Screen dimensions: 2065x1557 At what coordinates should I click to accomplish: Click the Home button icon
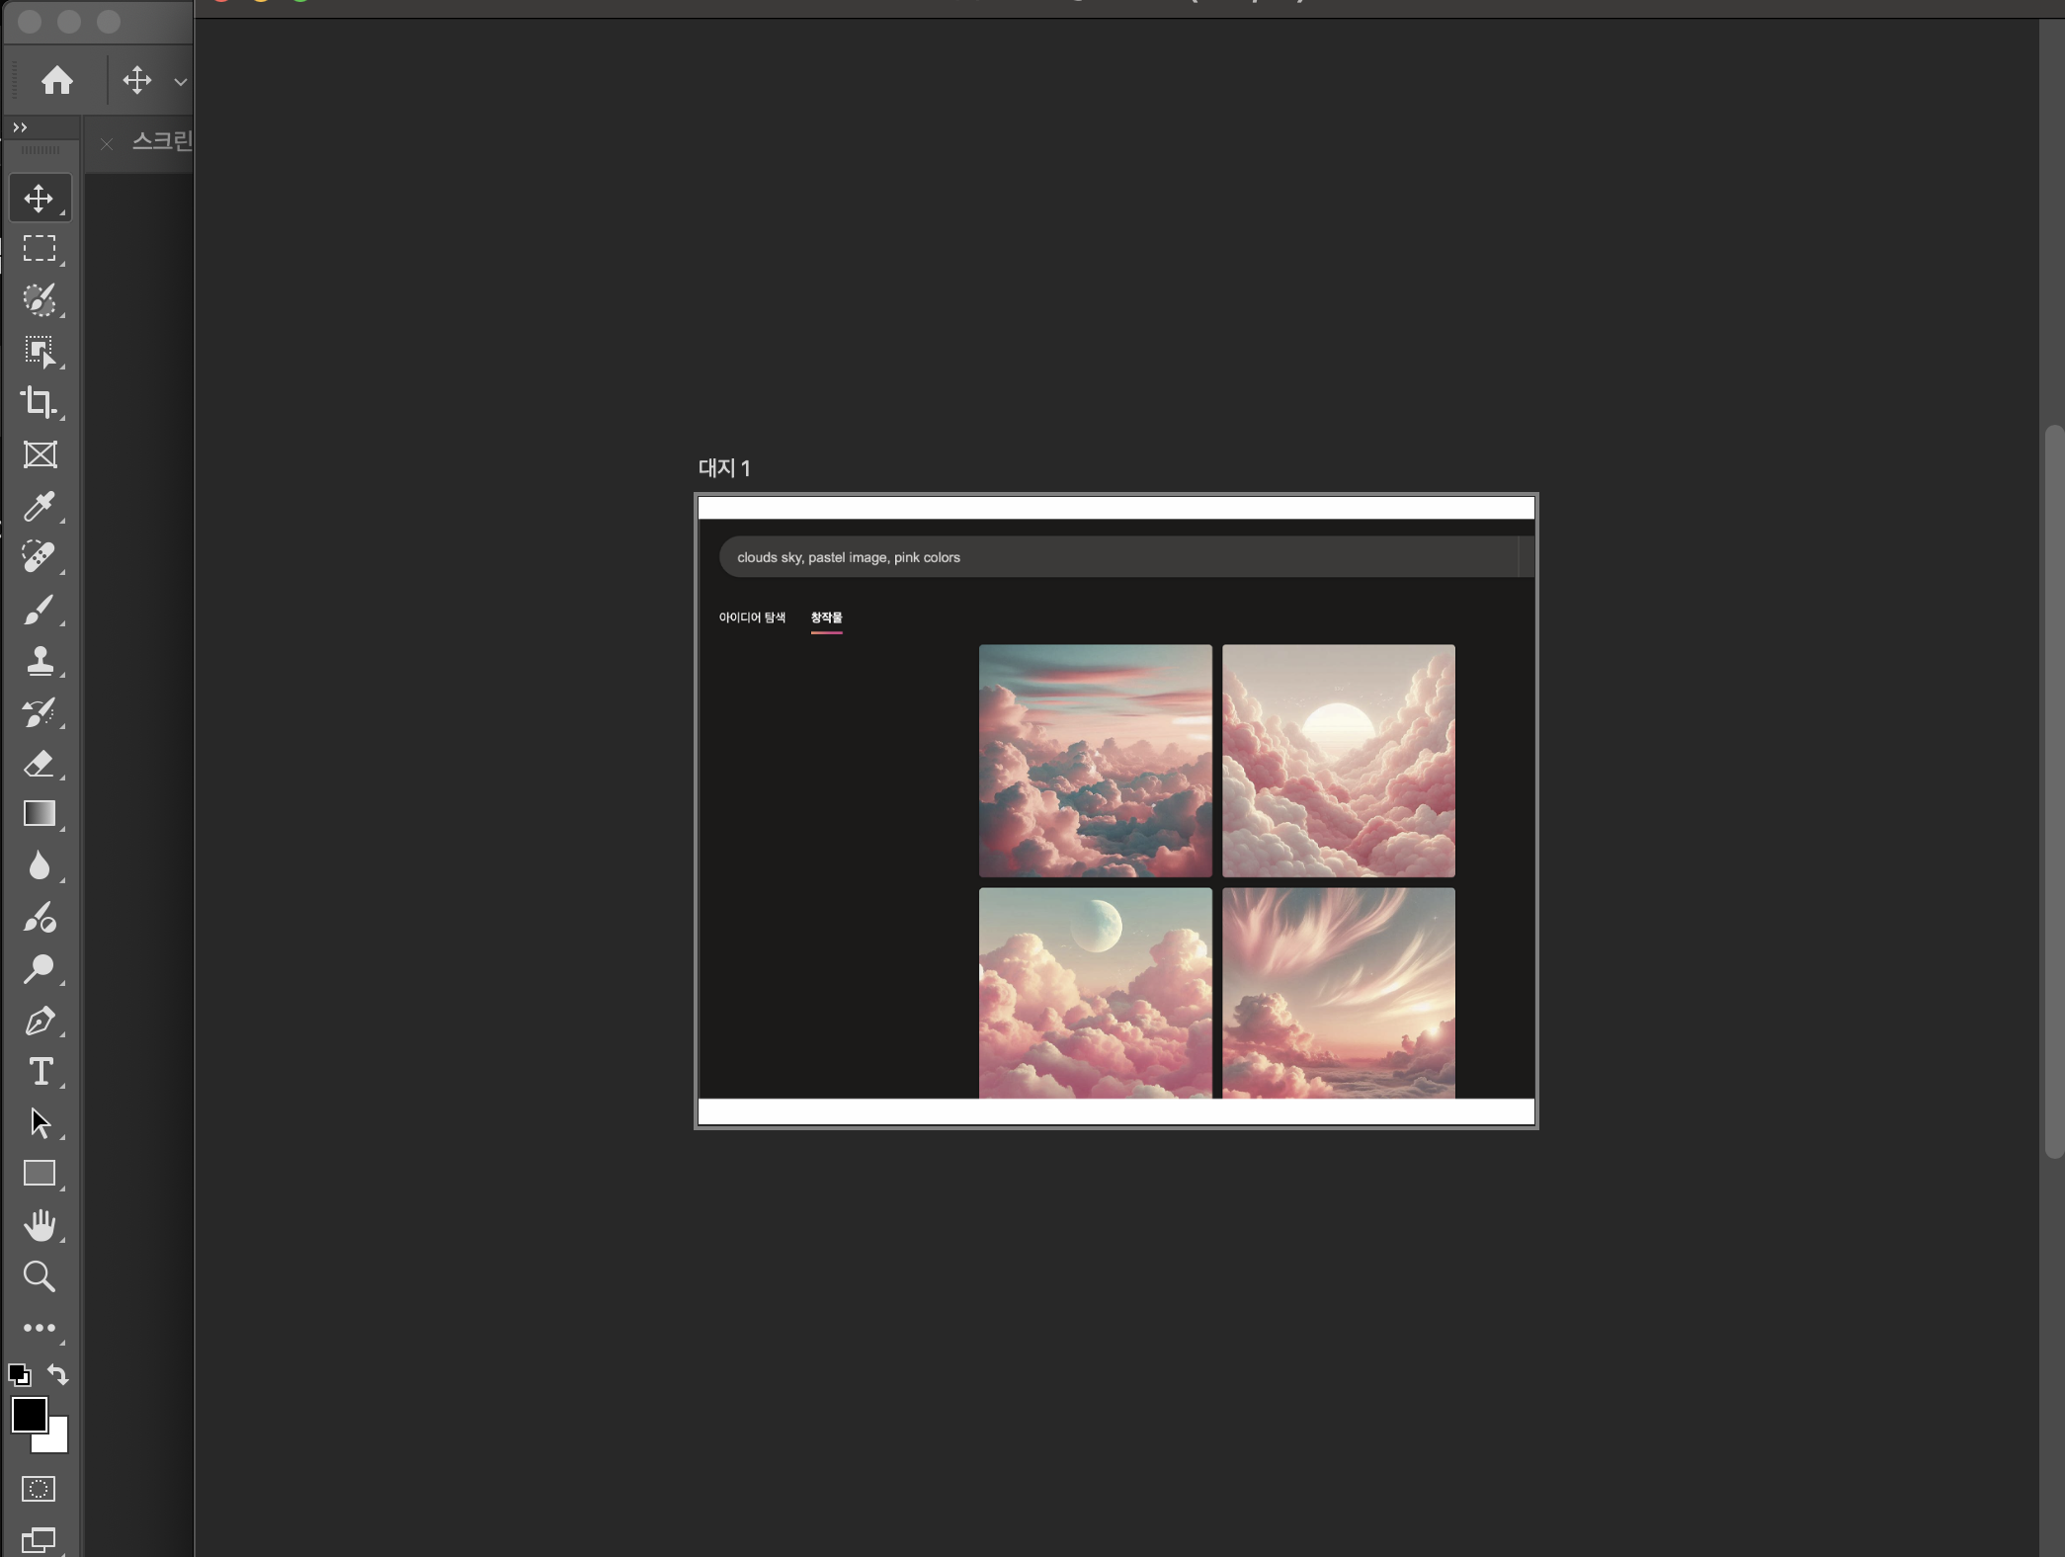pyautogui.click(x=57, y=80)
